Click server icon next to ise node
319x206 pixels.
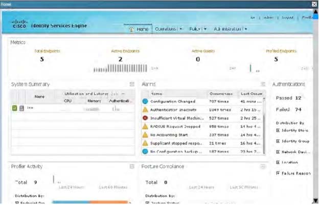(x=21, y=108)
